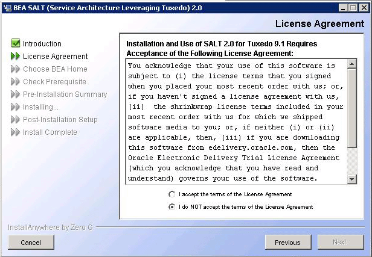Click the Post-Installation Setup step label
Screen dimensions: 372x257
[60, 120]
